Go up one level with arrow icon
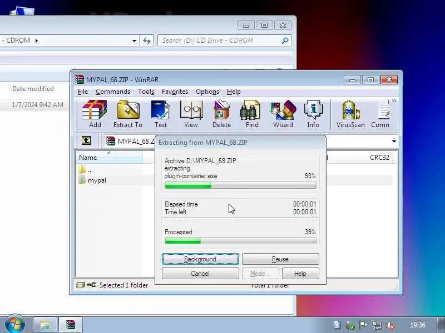This screenshot has width=445, height=333. coord(86,140)
